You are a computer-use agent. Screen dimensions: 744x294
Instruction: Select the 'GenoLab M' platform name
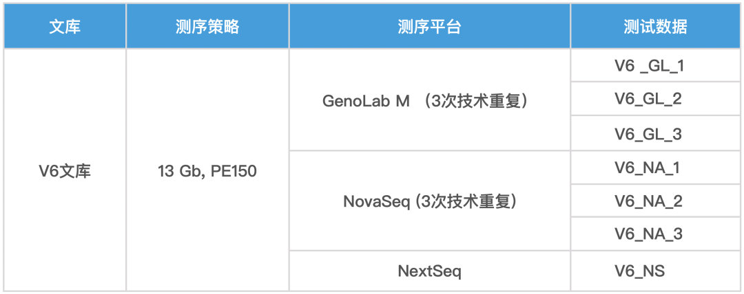(x=365, y=101)
